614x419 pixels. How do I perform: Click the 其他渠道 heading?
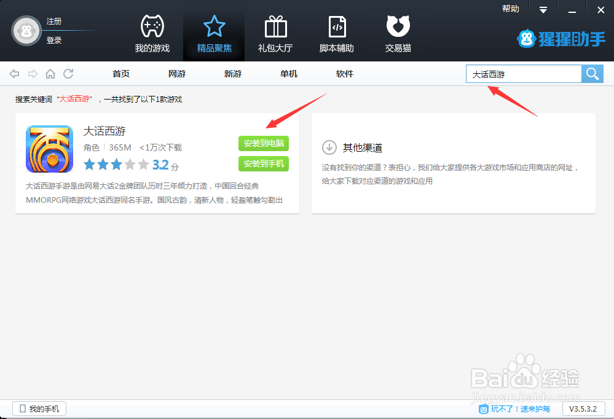click(x=363, y=147)
